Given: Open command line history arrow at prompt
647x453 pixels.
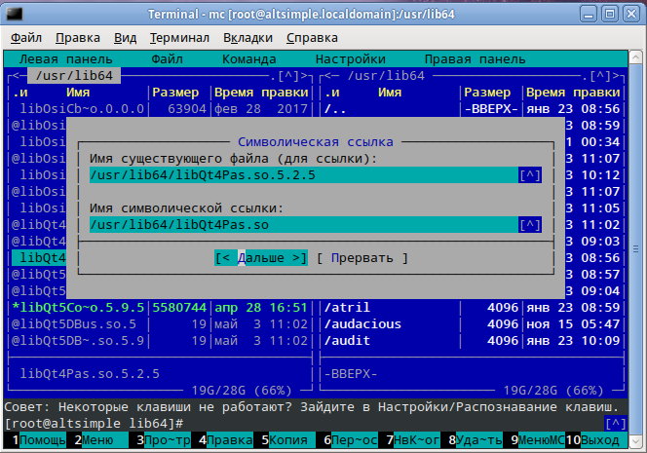Looking at the screenshot, I should 615,424.
